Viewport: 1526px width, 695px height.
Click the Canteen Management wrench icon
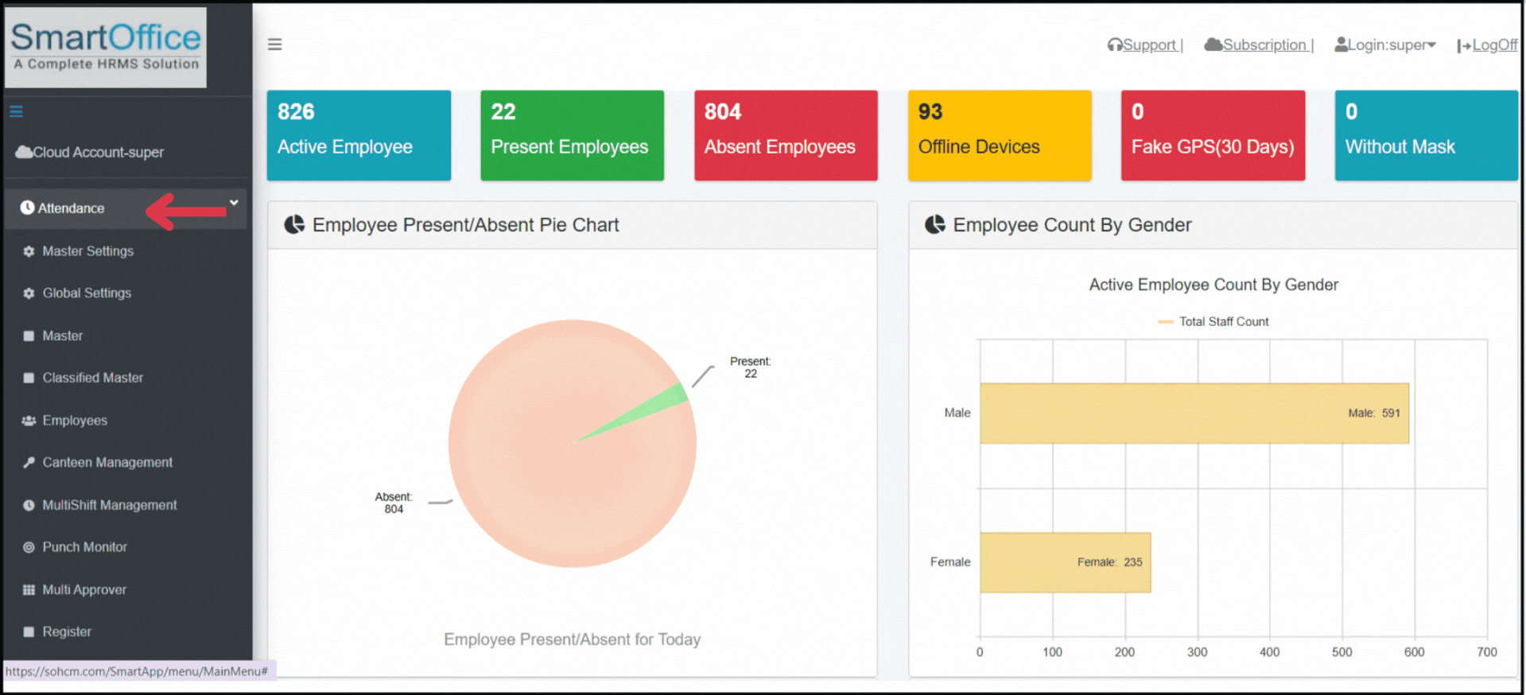[29, 463]
